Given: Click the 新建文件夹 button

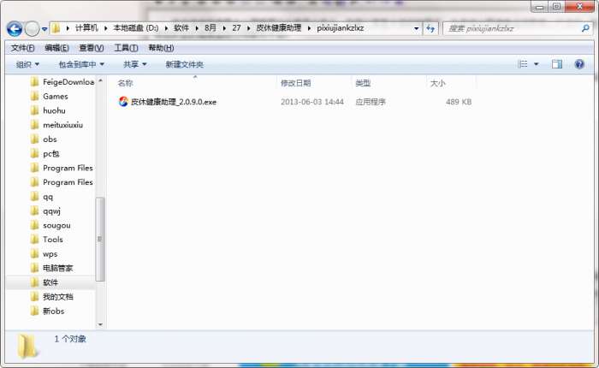Looking at the screenshot, I should (x=185, y=64).
